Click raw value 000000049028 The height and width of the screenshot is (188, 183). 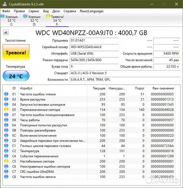tap(162, 110)
